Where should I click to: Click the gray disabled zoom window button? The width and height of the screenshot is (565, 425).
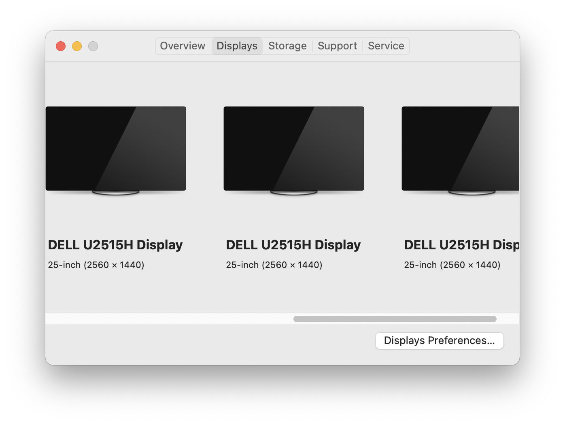[x=93, y=46]
